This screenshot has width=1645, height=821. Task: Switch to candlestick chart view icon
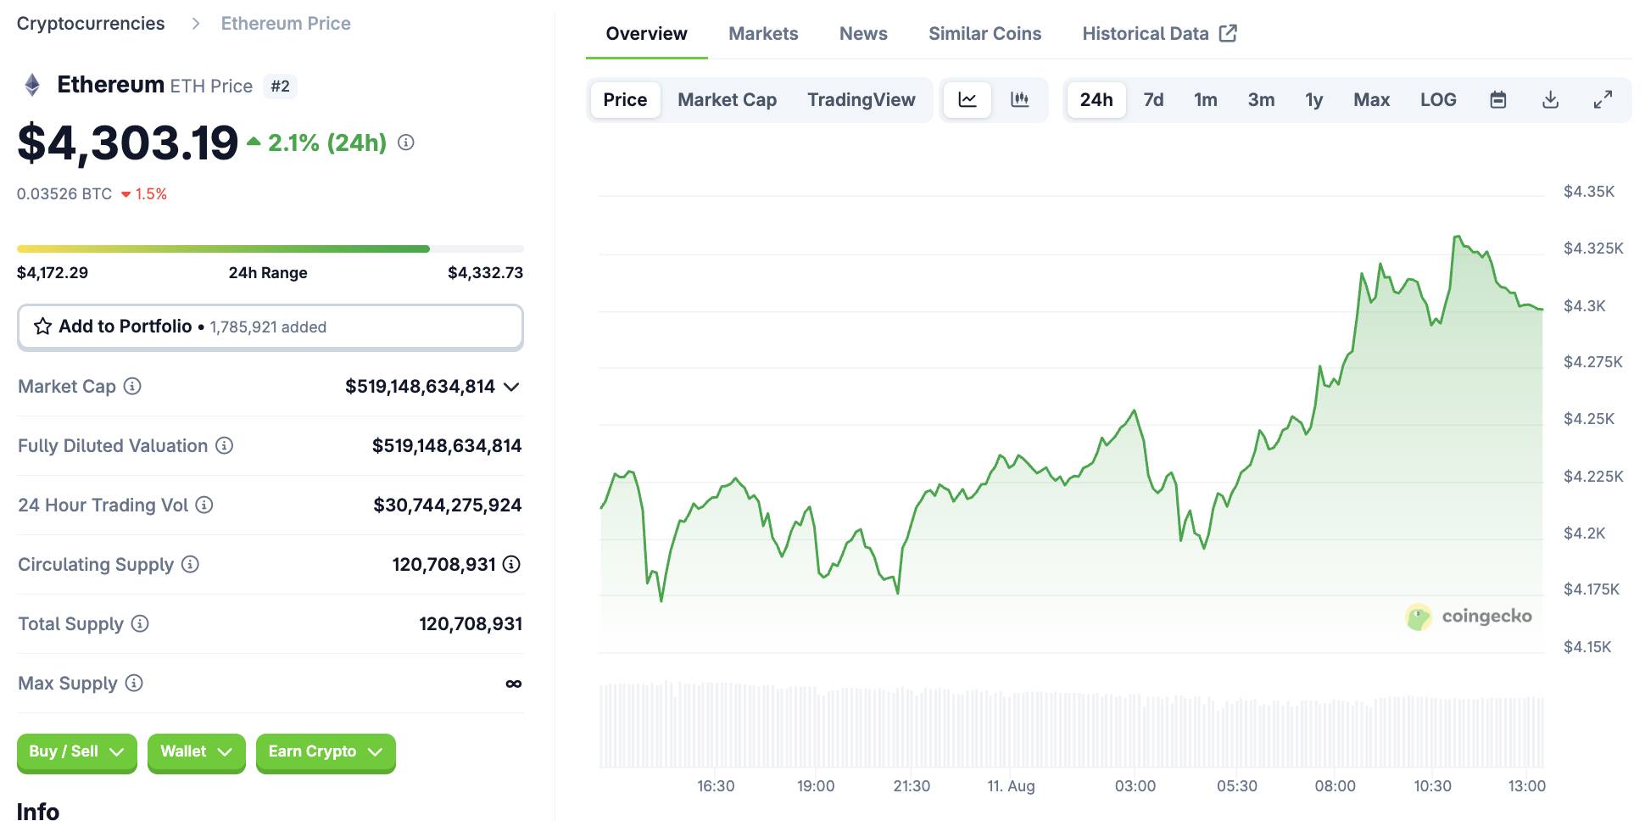click(1020, 100)
